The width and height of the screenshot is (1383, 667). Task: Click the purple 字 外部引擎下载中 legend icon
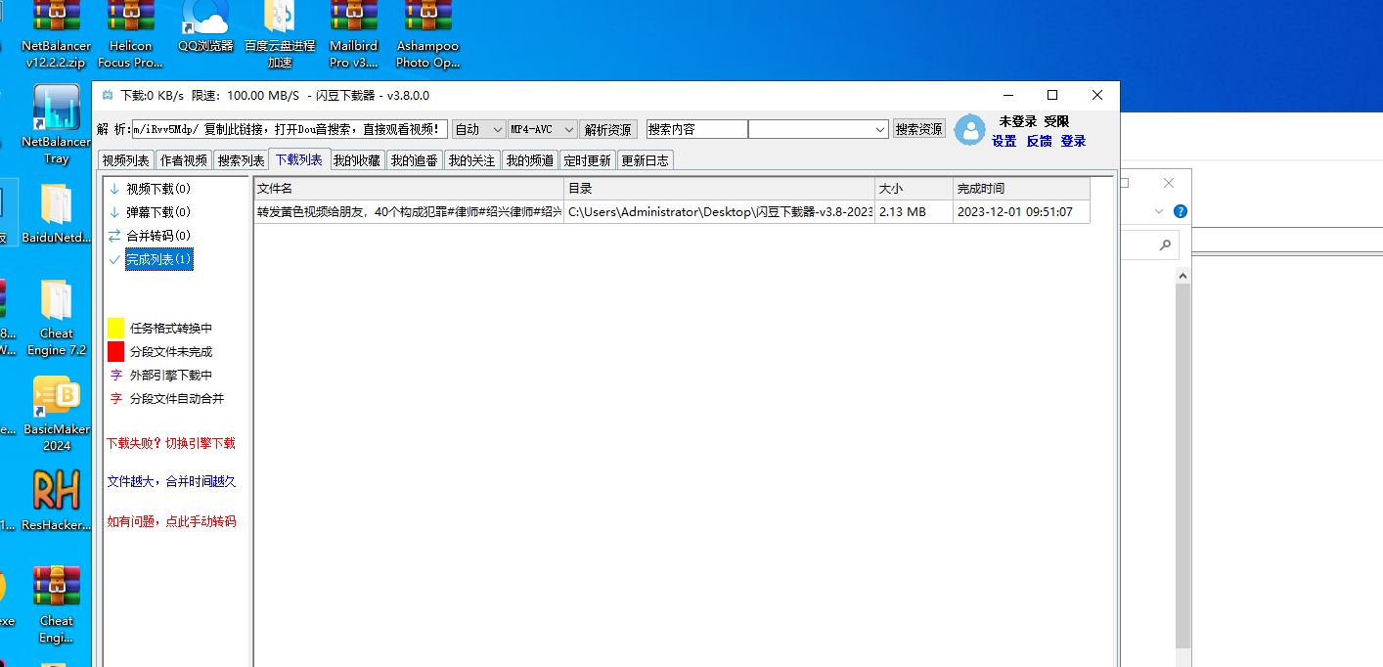pyautogui.click(x=116, y=376)
